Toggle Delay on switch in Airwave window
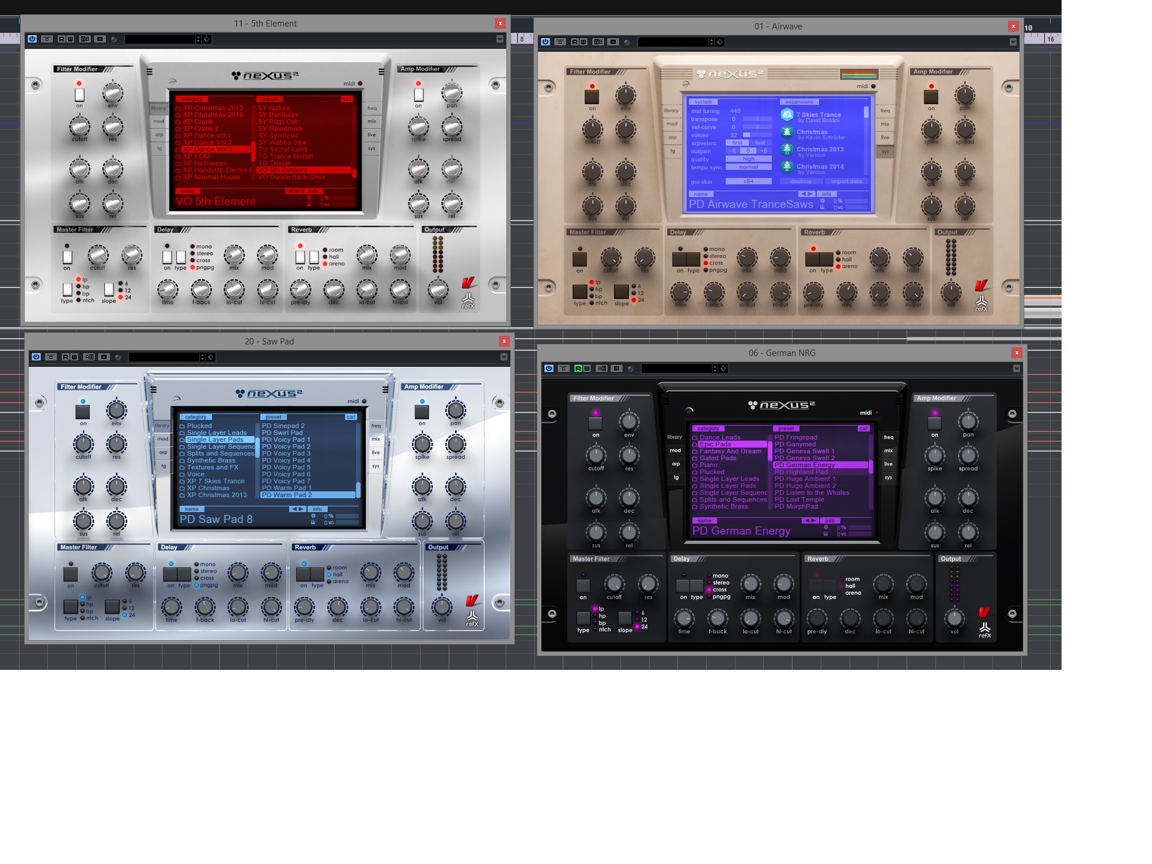The image size is (1152, 864). (679, 259)
